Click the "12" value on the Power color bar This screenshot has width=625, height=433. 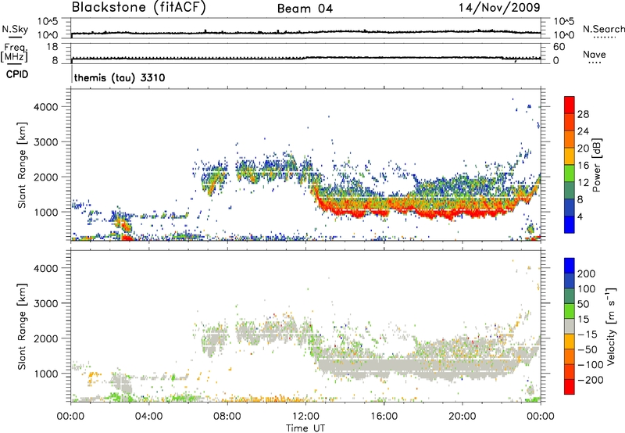tap(583, 183)
